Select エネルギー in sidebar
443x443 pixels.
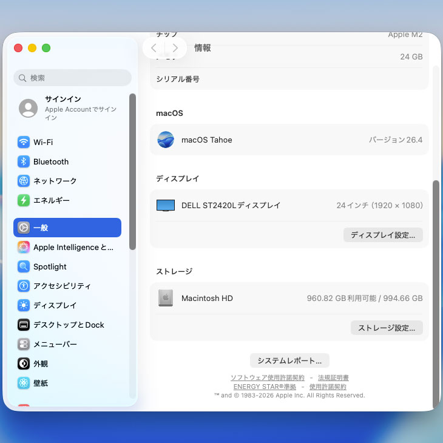[52, 200]
